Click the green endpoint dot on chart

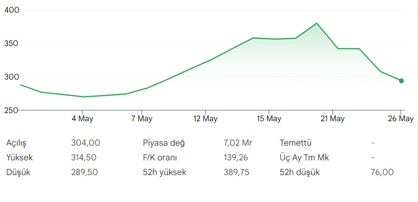click(401, 81)
